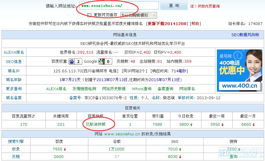Click the 审核时间 2013-09-12 text
Screen dimensions: 265x161
[199, 98]
